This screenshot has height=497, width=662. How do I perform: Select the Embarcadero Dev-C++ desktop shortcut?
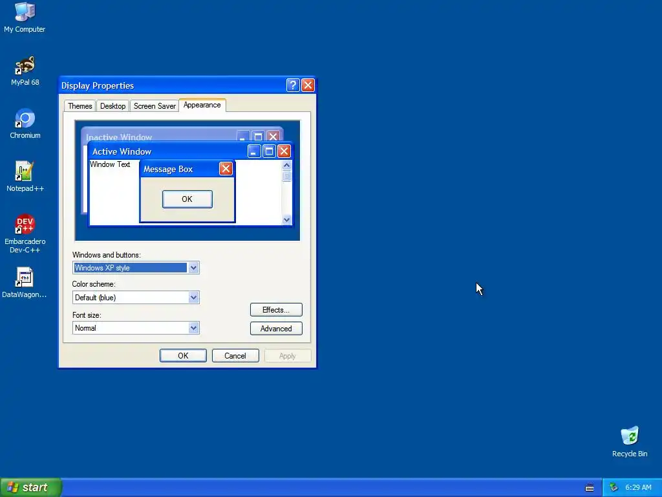tap(25, 234)
